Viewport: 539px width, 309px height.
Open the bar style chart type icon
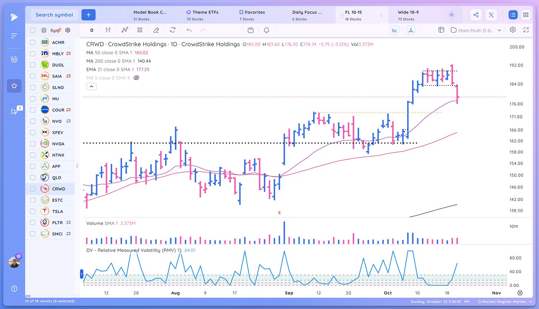(x=108, y=30)
